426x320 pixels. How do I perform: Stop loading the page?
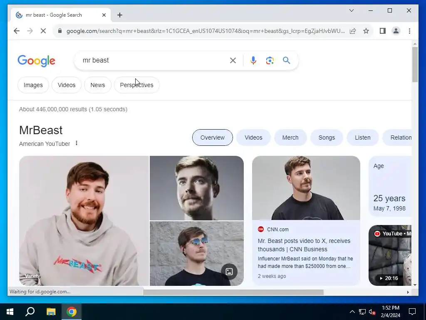pyautogui.click(x=43, y=31)
